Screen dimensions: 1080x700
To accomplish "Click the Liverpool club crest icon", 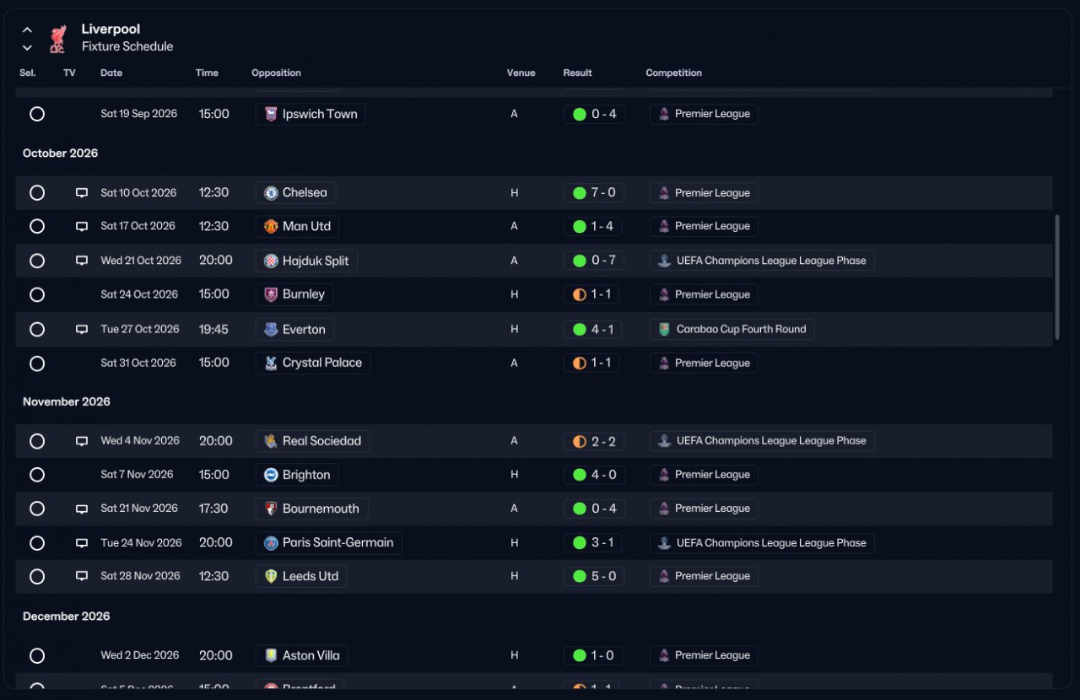I will pyautogui.click(x=57, y=39).
